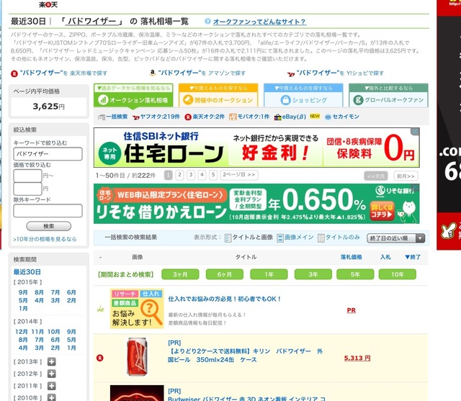Sort by ▼終了 column
The width and height of the screenshot is (461, 401).
tap(413, 257)
